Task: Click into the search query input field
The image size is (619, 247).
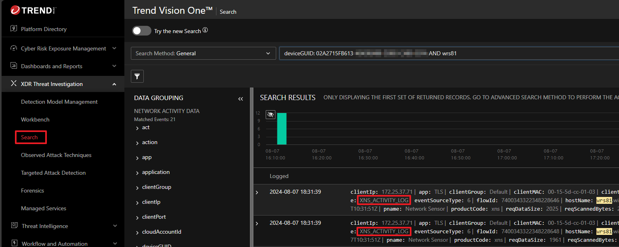Action: click(525, 53)
